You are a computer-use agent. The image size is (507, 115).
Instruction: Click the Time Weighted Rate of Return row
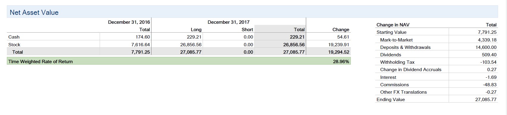179,61
